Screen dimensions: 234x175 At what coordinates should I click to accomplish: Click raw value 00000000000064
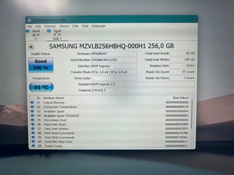click(x=177, y=111)
